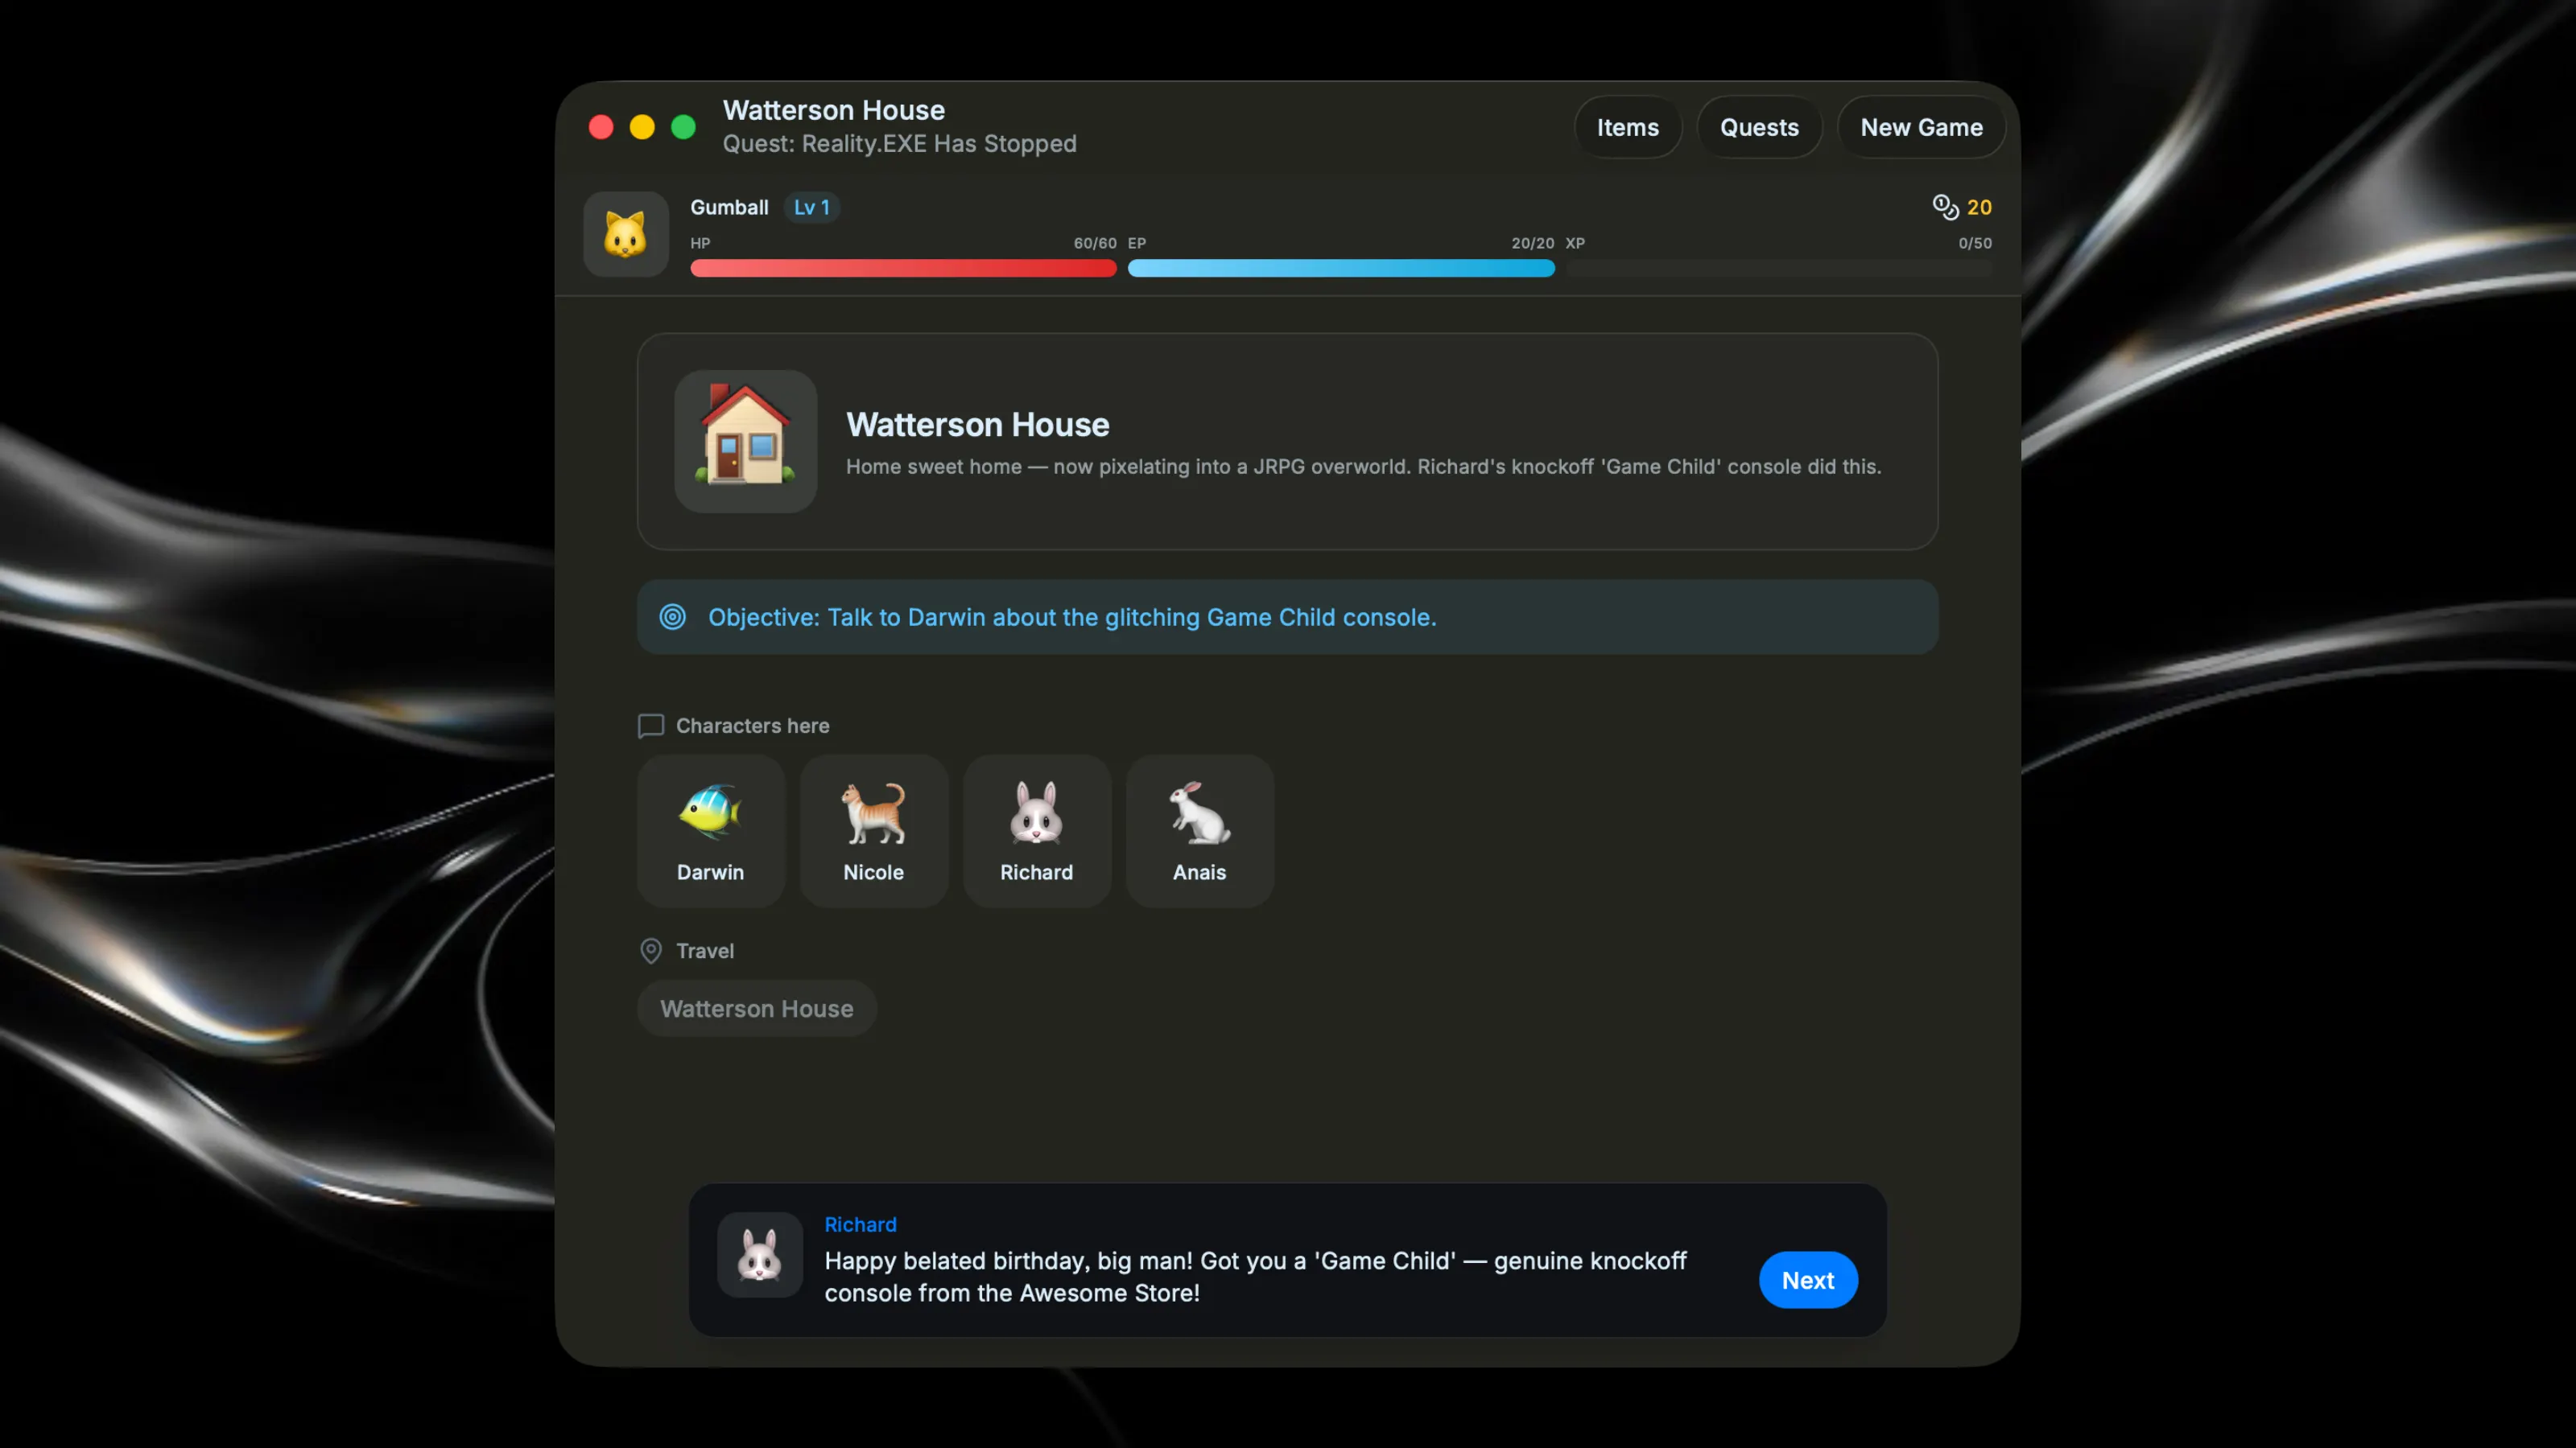Click the Watterson House emoji tile
The width and height of the screenshot is (2576, 1448).
745,441
